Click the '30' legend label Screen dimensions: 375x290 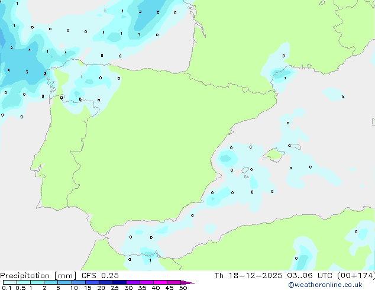(128, 288)
